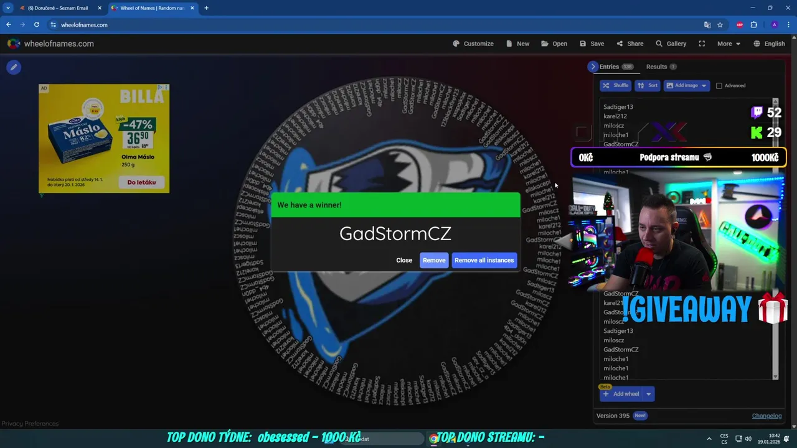Screen dimensions: 797x448
Task: Close the winner dialog
Action: tap(404, 260)
